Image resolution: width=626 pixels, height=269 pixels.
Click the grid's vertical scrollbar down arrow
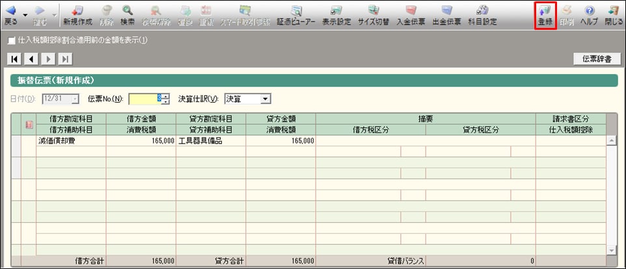coord(610,250)
